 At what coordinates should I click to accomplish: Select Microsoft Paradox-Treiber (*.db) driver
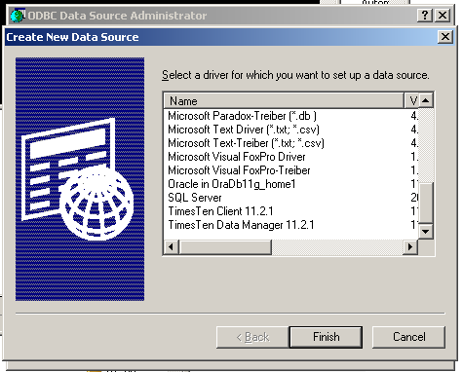242,116
